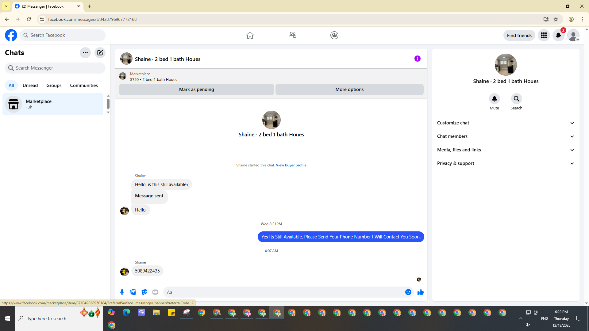Click the address bar URL
The height and width of the screenshot is (331, 589).
92,19
